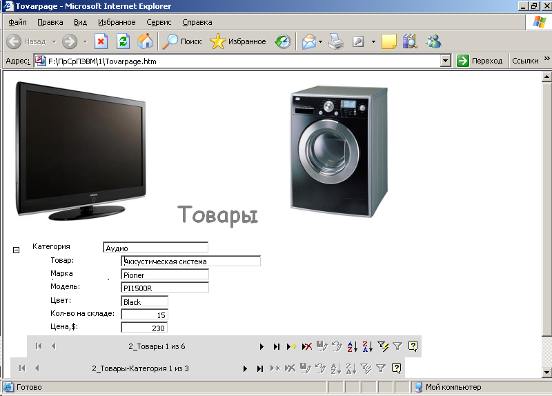
Task: Open the History toolbar icon
Action: pyautogui.click(x=283, y=41)
